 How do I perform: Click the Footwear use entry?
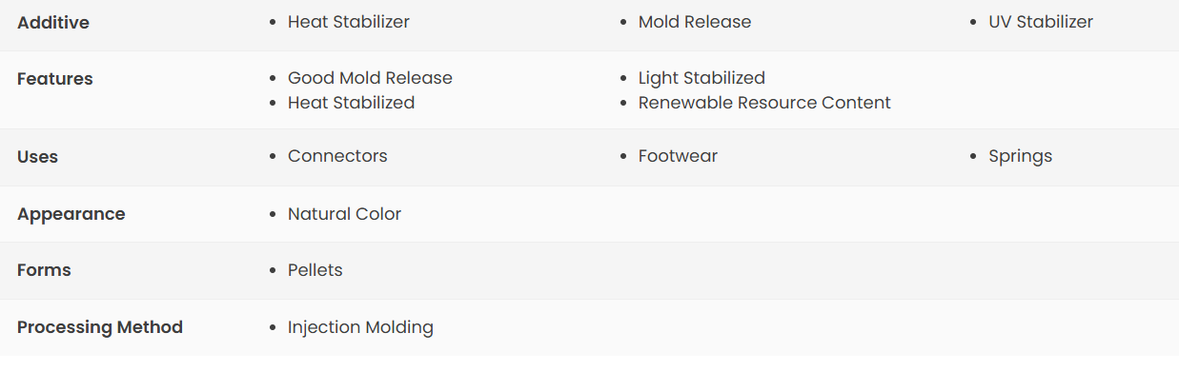click(x=678, y=156)
